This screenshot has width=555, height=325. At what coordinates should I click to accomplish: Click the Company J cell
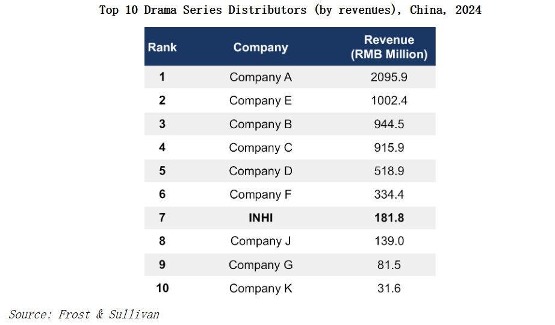point(261,241)
